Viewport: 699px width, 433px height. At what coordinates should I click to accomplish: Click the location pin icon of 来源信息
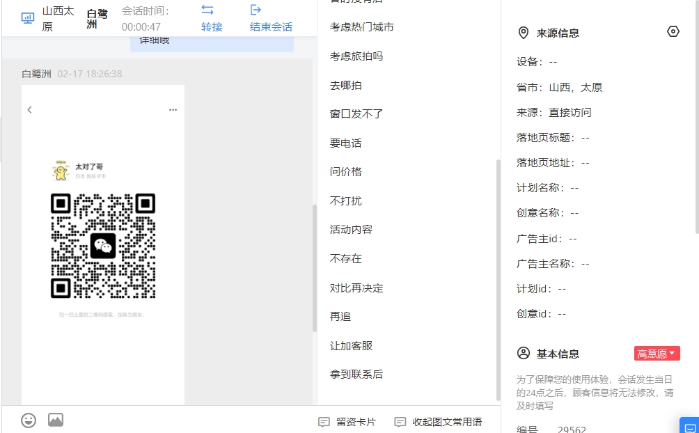(524, 33)
